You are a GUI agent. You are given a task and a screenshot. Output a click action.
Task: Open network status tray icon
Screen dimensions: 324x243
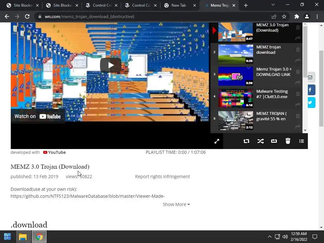(277, 237)
